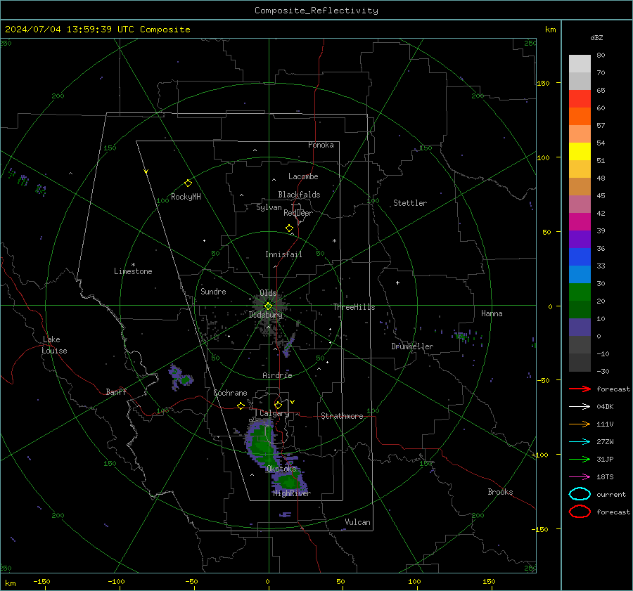
Task: Click the yellow diamond marker above Calgary
Action: click(x=278, y=405)
